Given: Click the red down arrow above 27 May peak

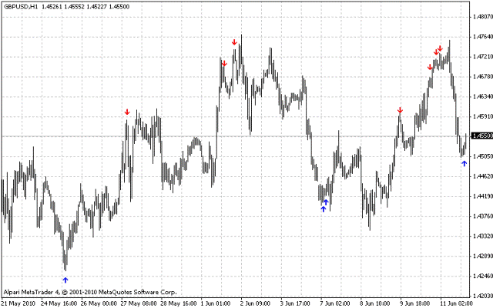Looking at the screenshot, I should pyautogui.click(x=127, y=112).
